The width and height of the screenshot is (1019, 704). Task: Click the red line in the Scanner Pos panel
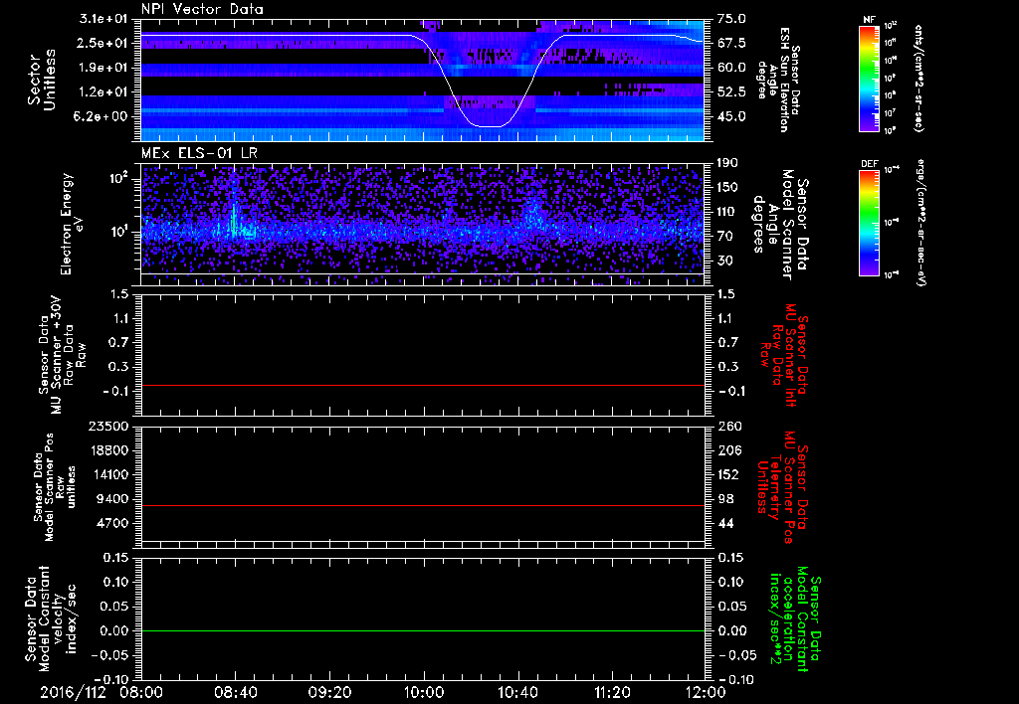coord(423,506)
